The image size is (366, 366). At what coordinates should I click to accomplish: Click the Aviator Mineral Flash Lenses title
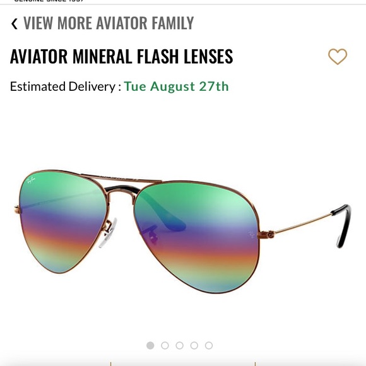121,57
